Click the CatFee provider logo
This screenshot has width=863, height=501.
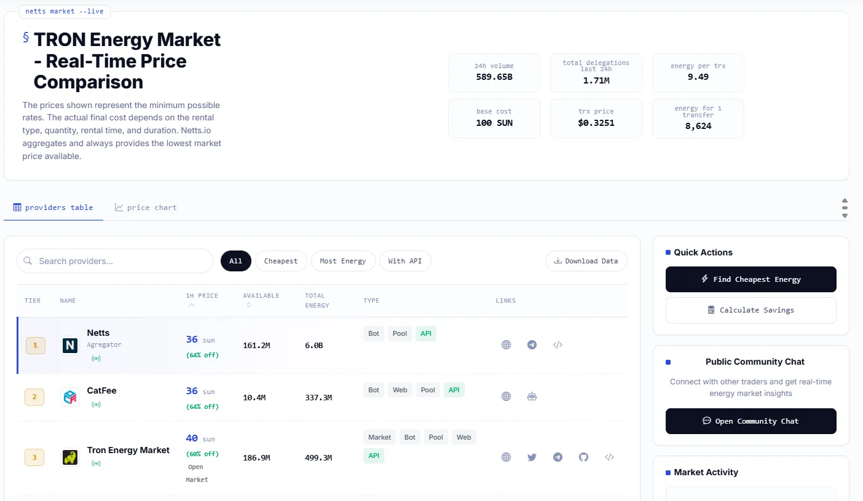point(70,397)
